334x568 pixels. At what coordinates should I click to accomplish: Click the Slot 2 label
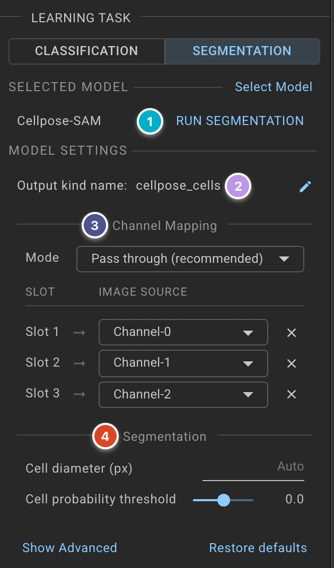tap(43, 362)
